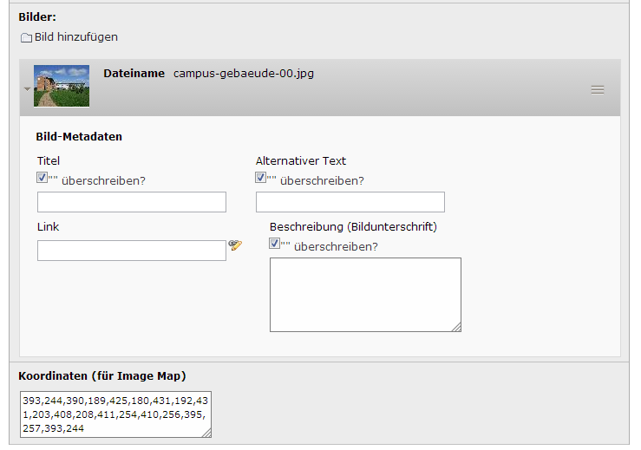Click the Bild hinzufügen link

76,37
